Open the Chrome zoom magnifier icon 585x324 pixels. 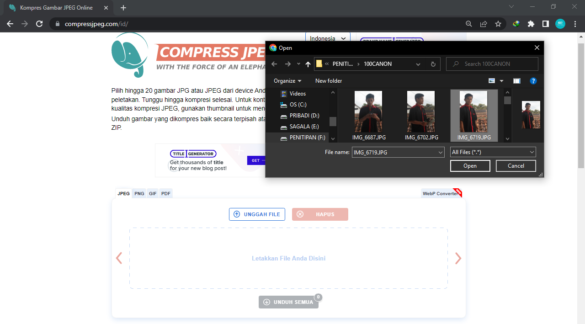469,24
